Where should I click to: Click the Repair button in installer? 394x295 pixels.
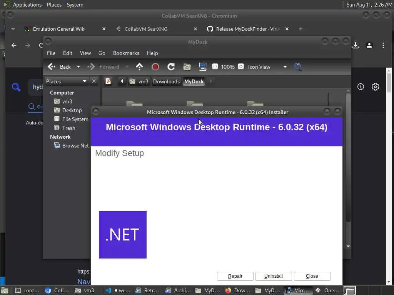[x=235, y=276]
